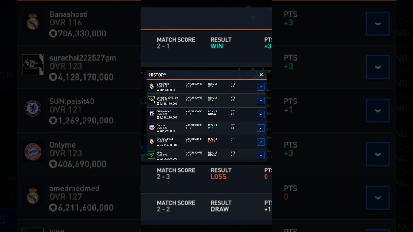
Task: Click amedmedmed's Real Madrid badge in History list
Action: click(x=152, y=141)
